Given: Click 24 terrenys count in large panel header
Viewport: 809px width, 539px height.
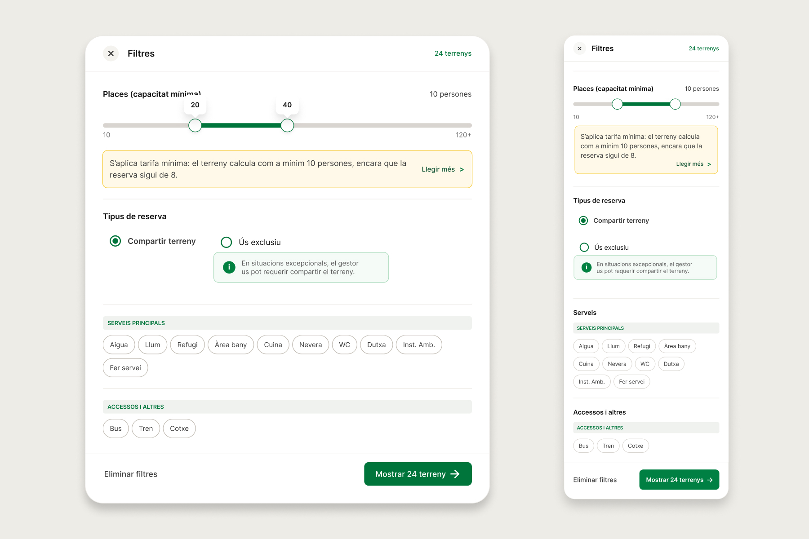Looking at the screenshot, I should coord(453,53).
